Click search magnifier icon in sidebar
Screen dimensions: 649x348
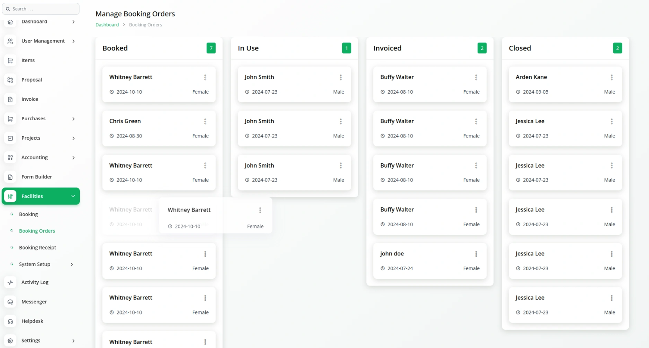click(x=8, y=9)
